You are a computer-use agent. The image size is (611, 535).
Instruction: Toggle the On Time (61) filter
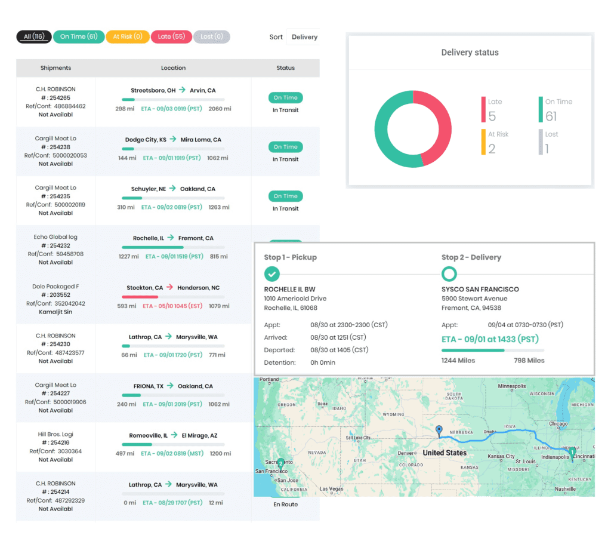coord(79,36)
